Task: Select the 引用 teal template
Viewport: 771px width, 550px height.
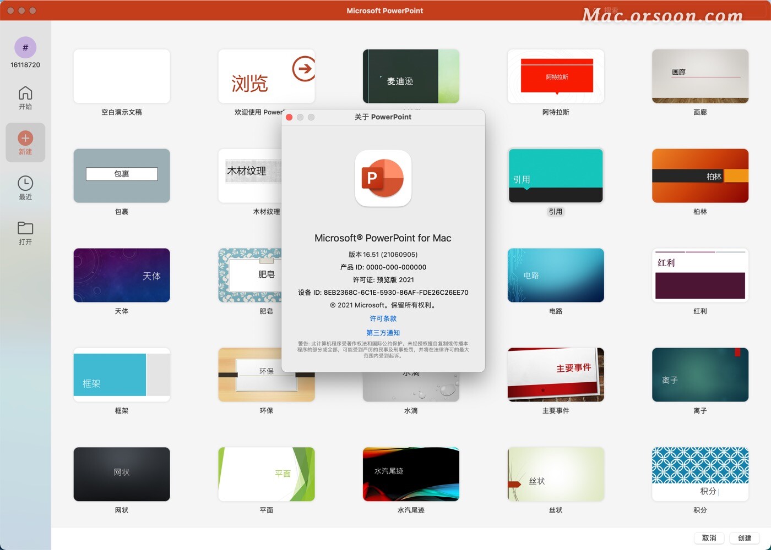Action: point(556,175)
